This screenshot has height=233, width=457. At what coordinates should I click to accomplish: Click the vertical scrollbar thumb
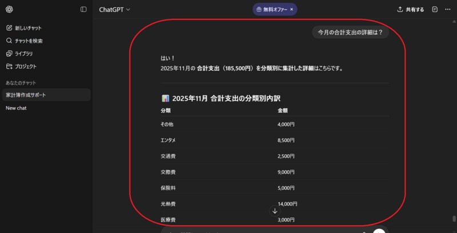click(x=454, y=218)
